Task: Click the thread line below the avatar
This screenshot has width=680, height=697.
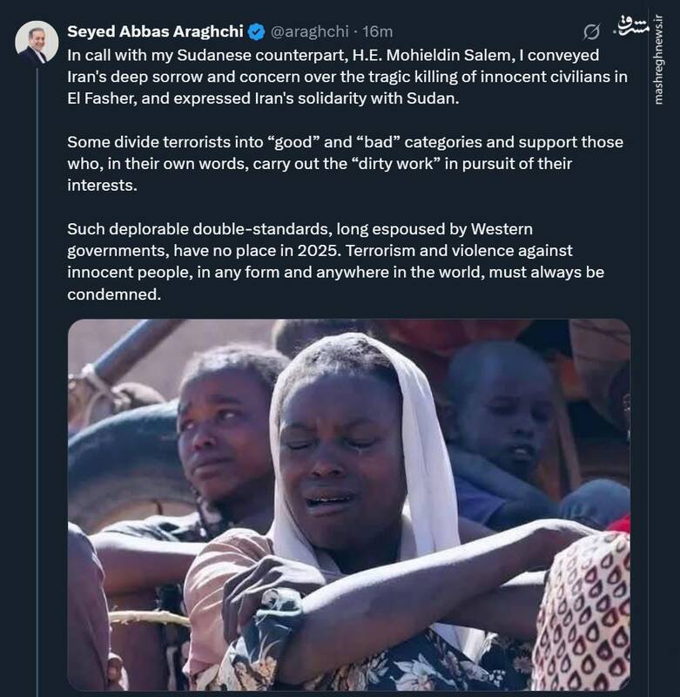Action: [37, 348]
